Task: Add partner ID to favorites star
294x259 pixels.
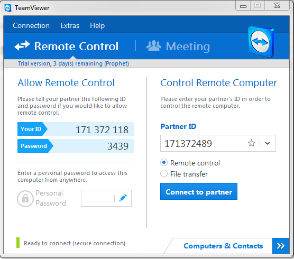Action: pos(252,143)
